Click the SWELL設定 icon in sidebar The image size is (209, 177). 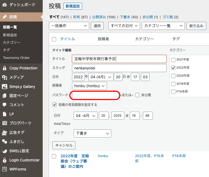click(x=5, y=151)
